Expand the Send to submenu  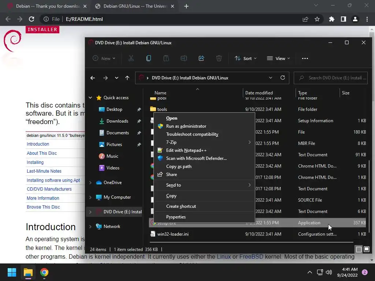(204, 185)
